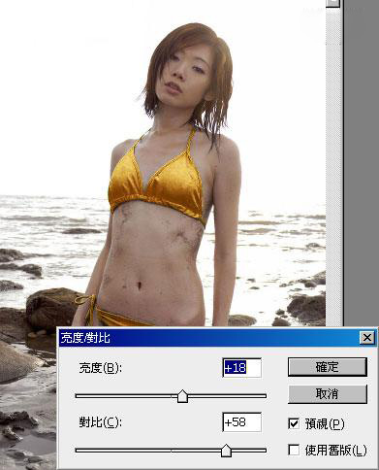The height and width of the screenshot is (470, 379).
Task: Click the contrast slider handle
Action: coord(226,451)
